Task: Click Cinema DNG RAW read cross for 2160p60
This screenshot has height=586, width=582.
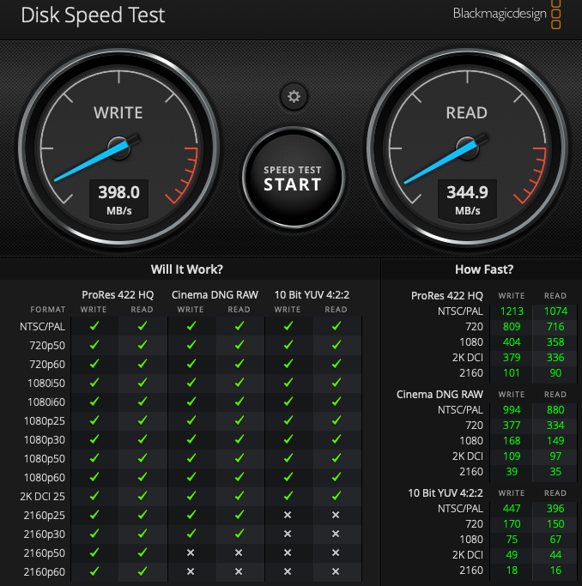Action: (239, 571)
